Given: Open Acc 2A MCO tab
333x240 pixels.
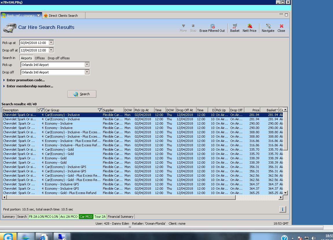Looking at the screenshot, I should [x=69, y=217].
